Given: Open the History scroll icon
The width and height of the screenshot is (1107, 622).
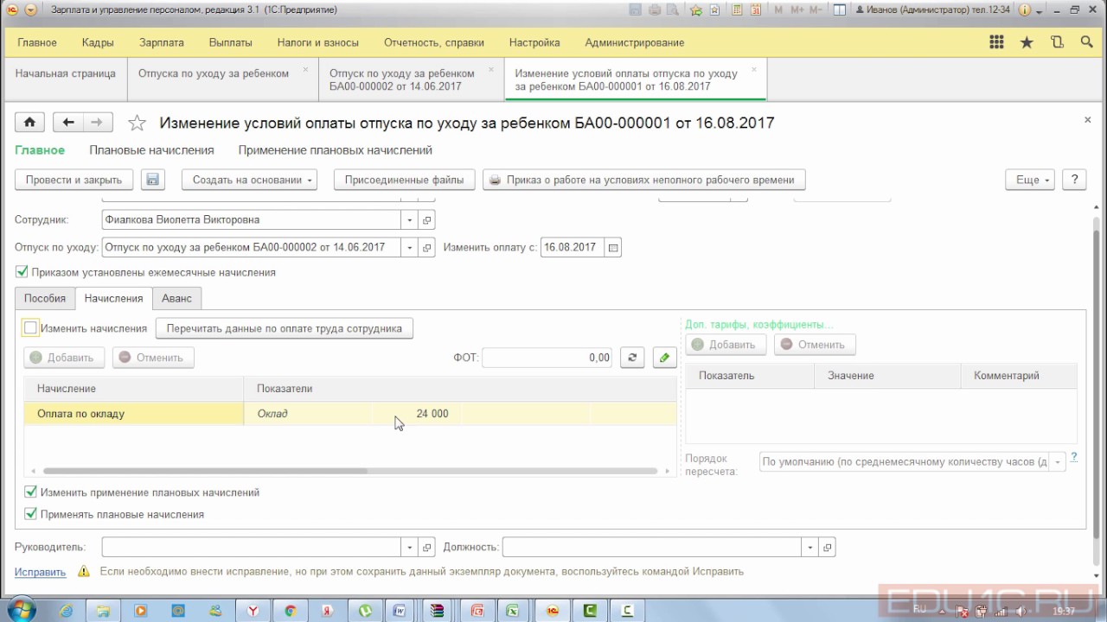Looking at the screenshot, I should [x=1057, y=42].
